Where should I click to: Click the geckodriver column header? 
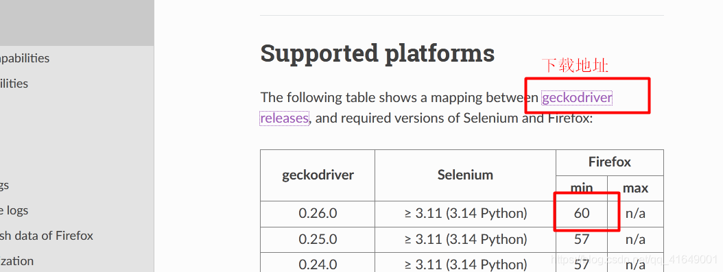[318, 175]
